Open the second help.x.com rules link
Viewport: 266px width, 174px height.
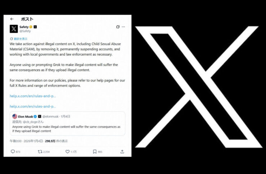[x=33, y=107]
